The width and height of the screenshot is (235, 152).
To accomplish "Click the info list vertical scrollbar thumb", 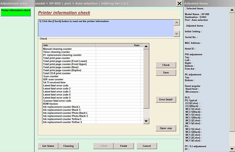I will point(146,79).
